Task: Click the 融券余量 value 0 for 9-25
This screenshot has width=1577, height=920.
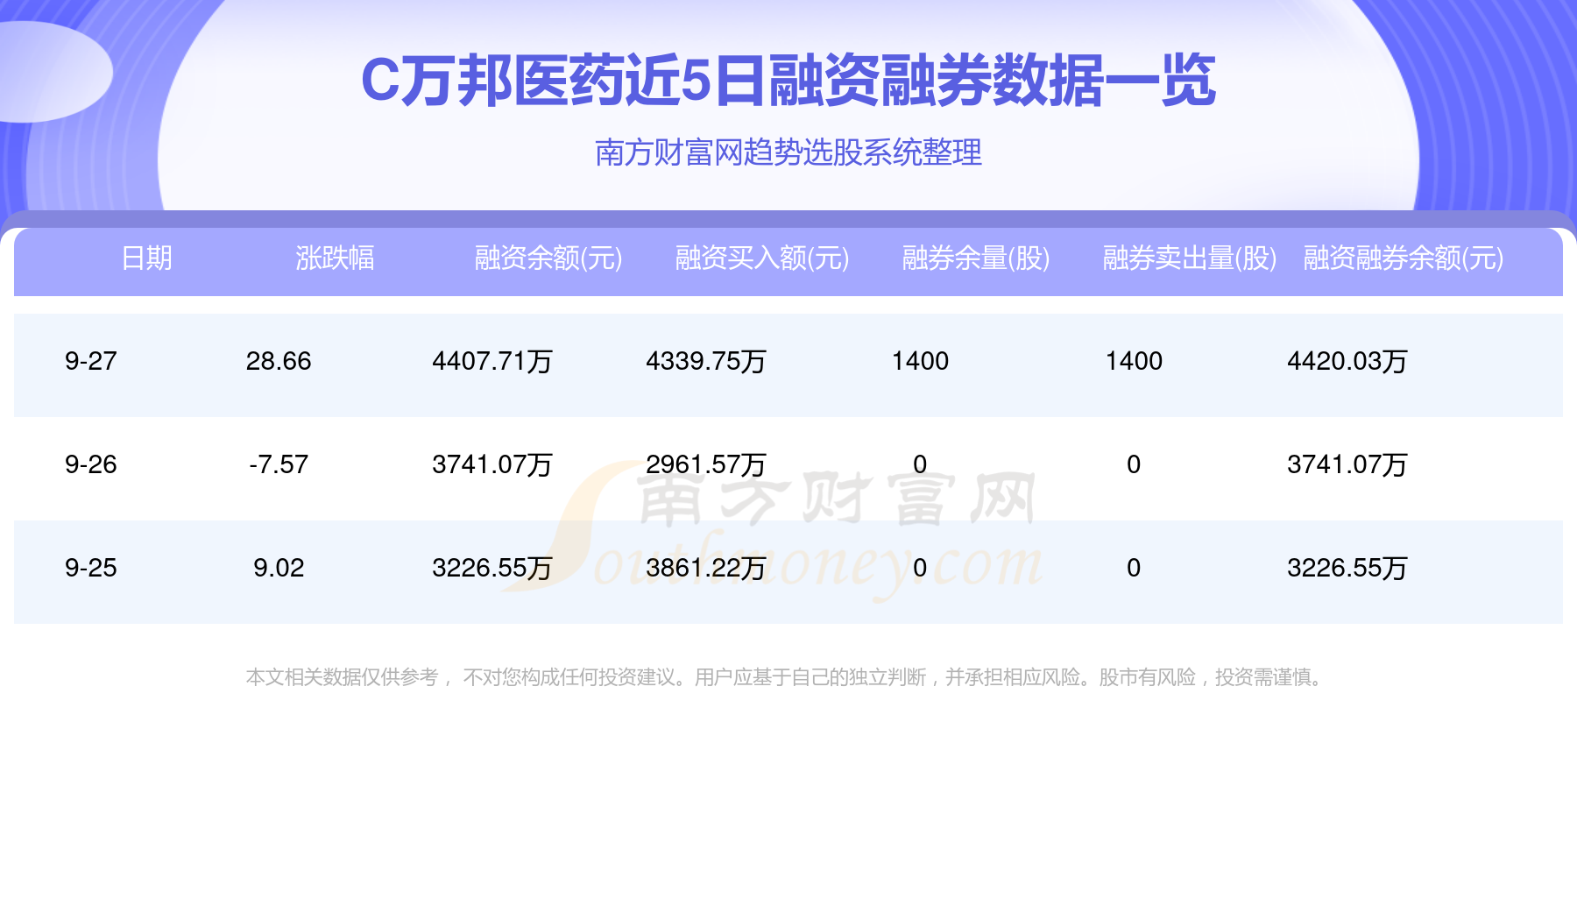Action: 920,568
